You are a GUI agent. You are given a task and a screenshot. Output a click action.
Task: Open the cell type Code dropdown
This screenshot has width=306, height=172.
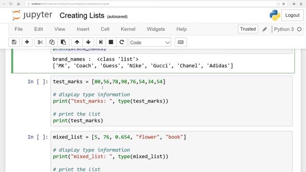pyautogui.click(x=150, y=43)
